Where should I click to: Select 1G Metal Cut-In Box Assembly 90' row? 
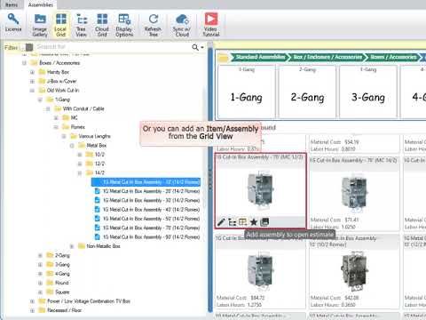click(x=147, y=237)
